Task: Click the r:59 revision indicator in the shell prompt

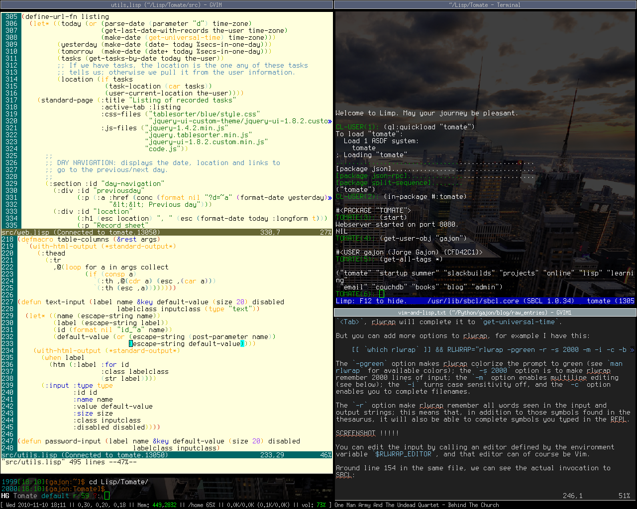Action: [x=80, y=496]
